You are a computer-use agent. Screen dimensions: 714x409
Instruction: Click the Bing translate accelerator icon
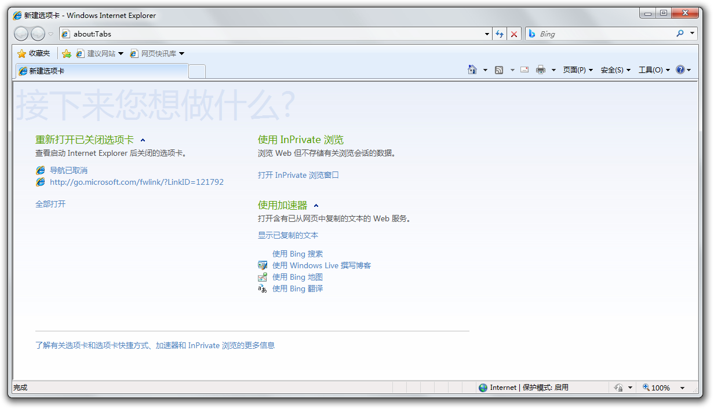[263, 289]
